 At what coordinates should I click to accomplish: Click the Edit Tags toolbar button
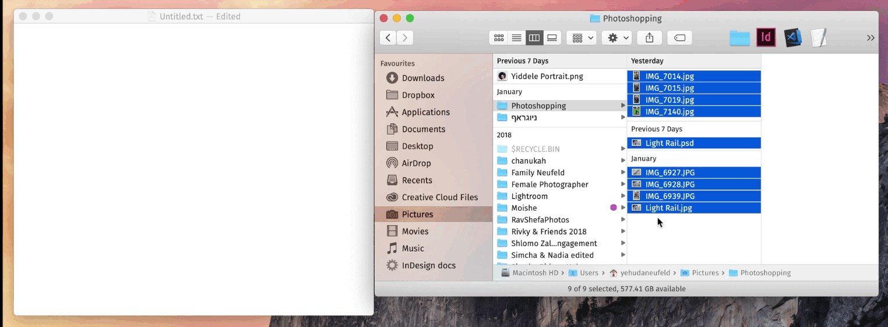(x=679, y=38)
